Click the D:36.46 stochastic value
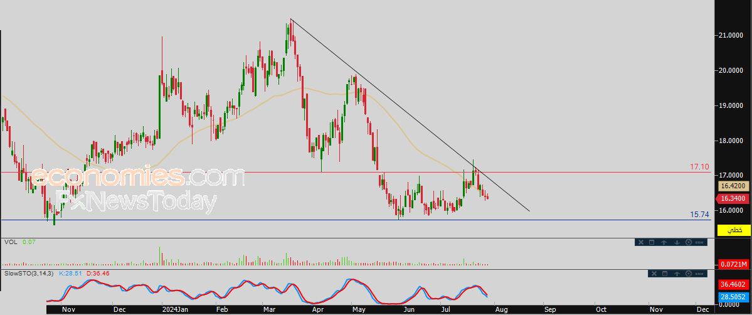The image size is (752, 315). [x=97, y=273]
